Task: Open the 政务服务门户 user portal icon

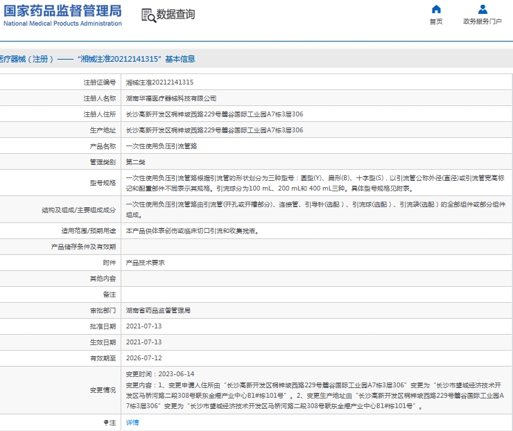Action: pyautogui.click(x=482, y=9)
